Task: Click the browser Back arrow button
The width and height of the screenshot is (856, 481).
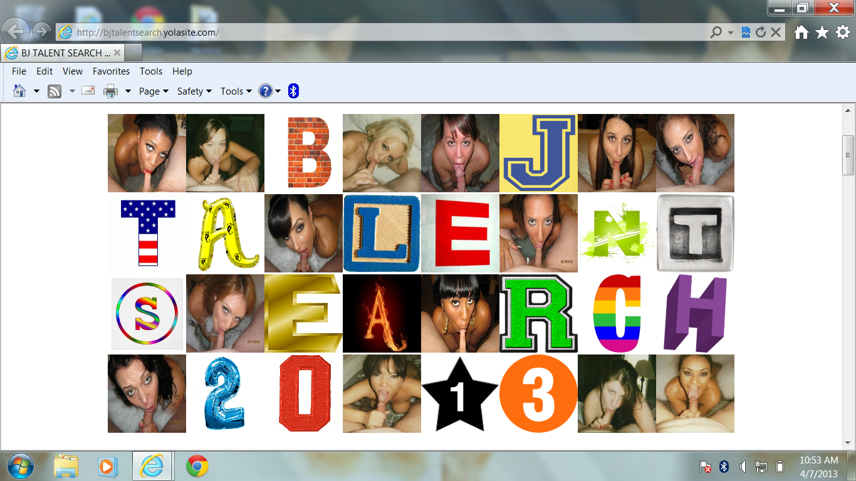Action: pyautogui.click(x=16, y=31)
